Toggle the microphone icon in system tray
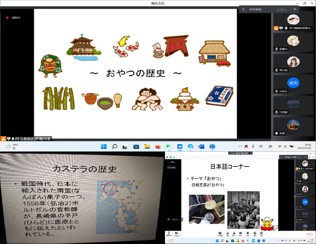This screenshot has height=244, width=316. tap(253, 147)
